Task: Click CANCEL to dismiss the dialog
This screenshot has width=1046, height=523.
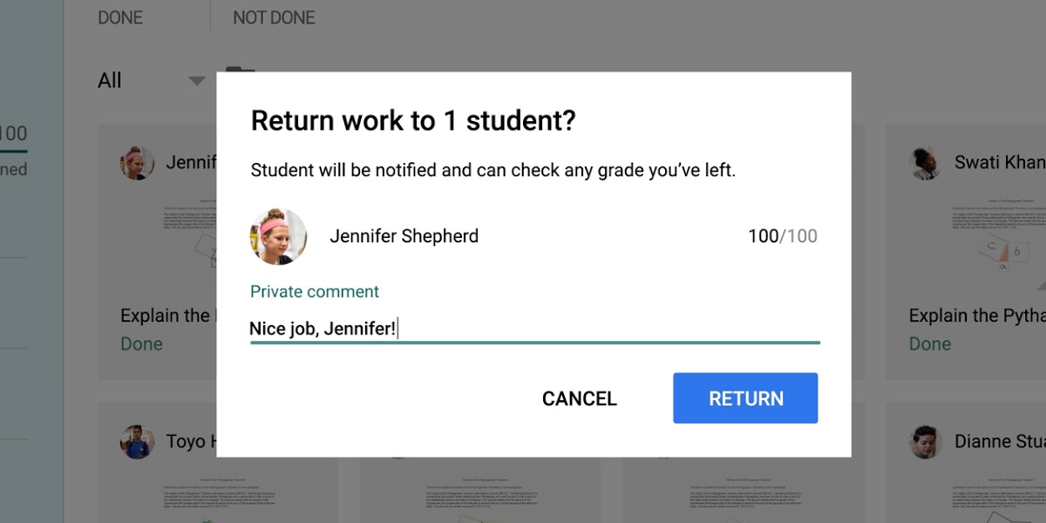Action: [579, 397]
